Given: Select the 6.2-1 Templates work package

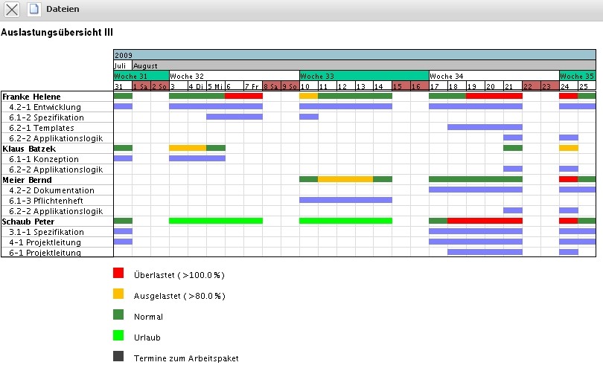Looking at the screenshot, I should [41, 128].
